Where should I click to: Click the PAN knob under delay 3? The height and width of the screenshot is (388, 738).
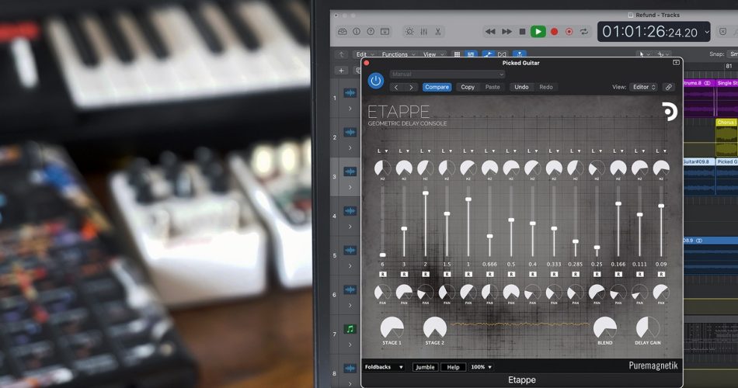click(404, 293)
